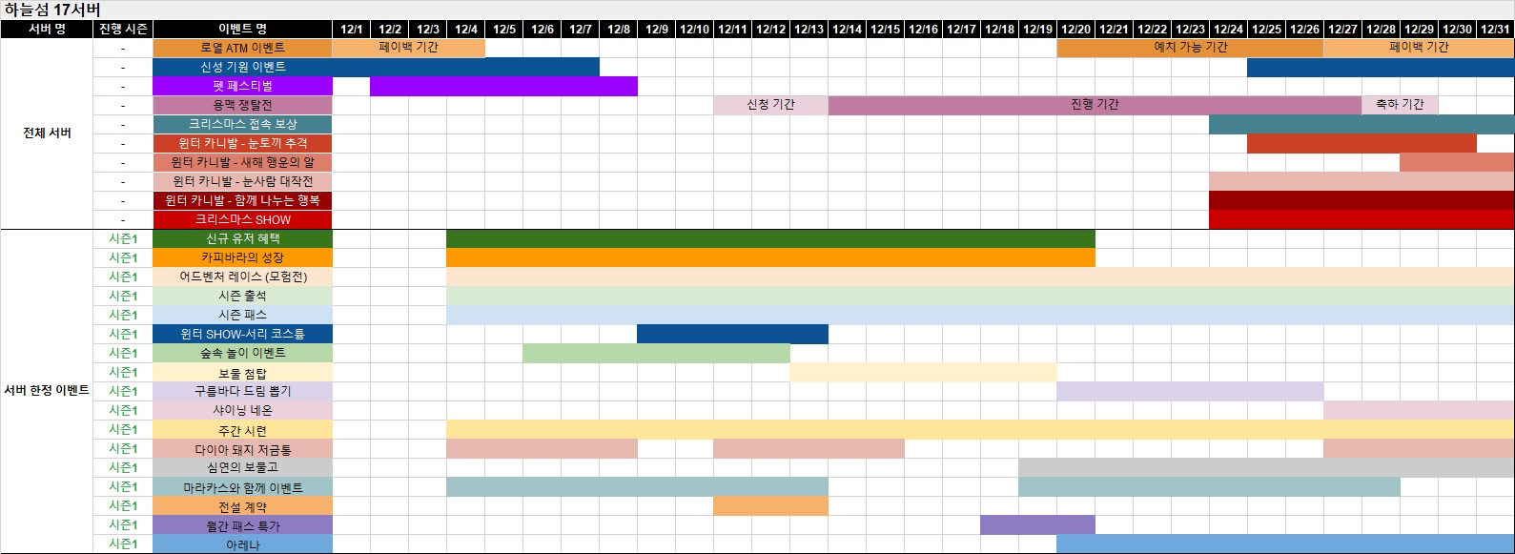The image size is (1515, 554).
Task: Click the "진행 기간" schedule bar
Action: (1095, 105)
